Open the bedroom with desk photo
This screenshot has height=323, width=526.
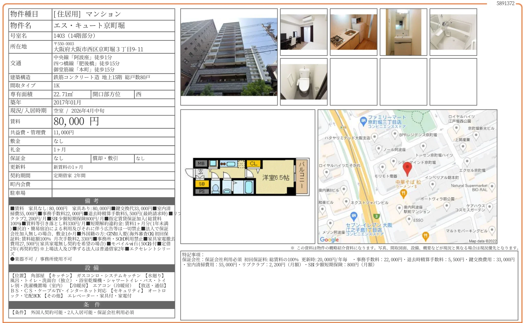304,32
